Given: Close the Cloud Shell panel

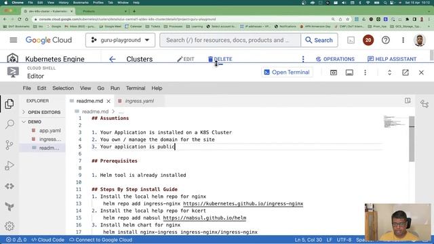Looking at the screenshot, I should coord(421,73).
